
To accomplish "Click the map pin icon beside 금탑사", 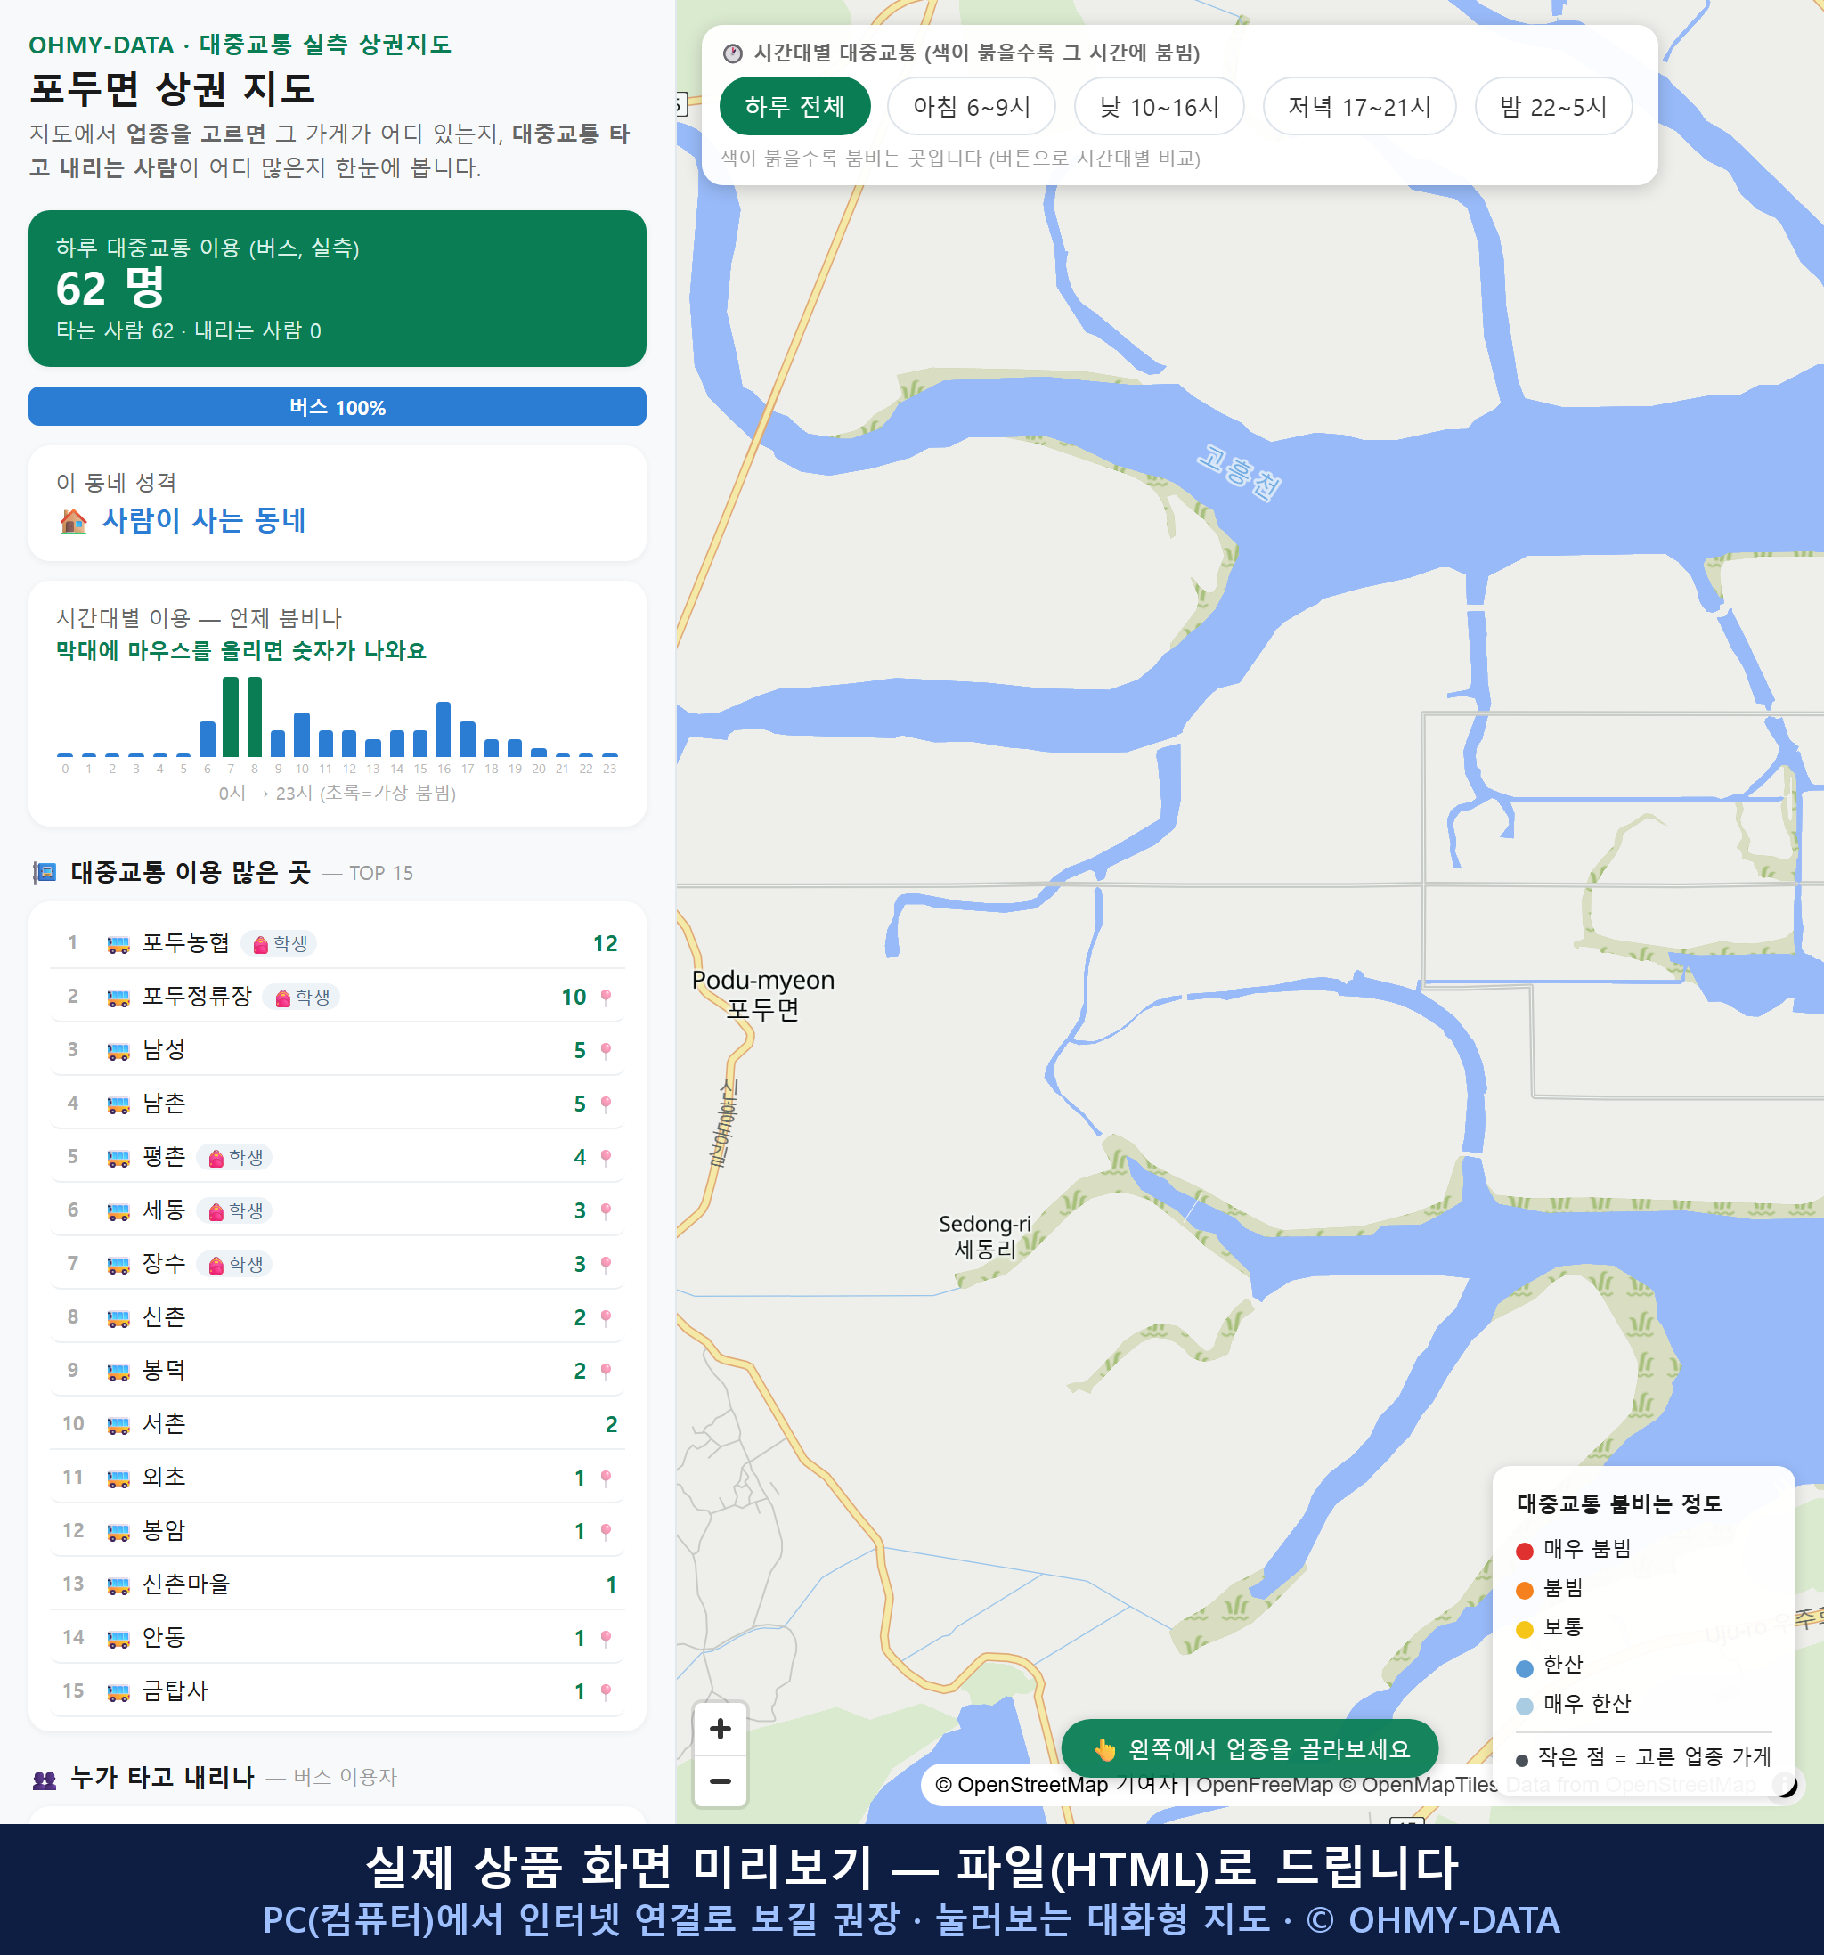I will [x=606, y=1691].
